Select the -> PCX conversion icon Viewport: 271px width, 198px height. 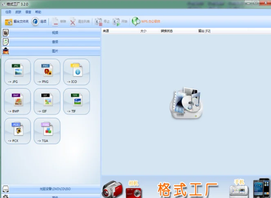pos(18,131)
